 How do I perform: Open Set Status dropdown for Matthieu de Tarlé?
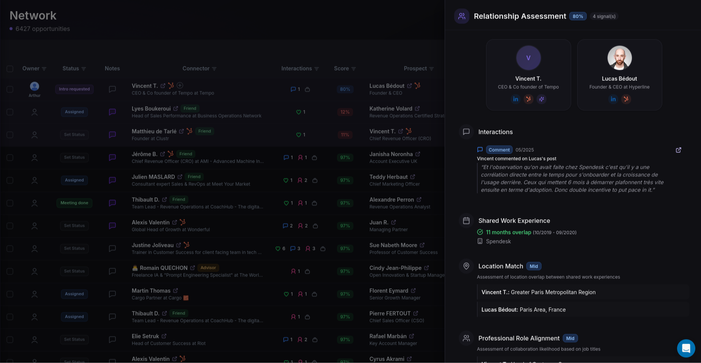[74, 135]
